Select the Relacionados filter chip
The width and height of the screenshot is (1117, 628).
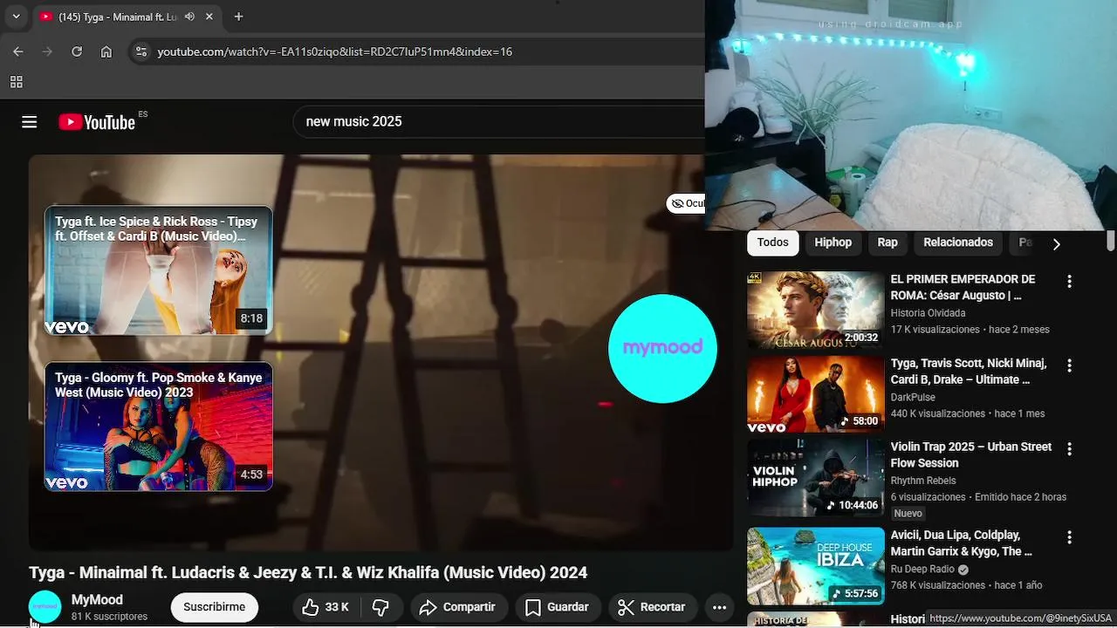click(x=958, y=242)
